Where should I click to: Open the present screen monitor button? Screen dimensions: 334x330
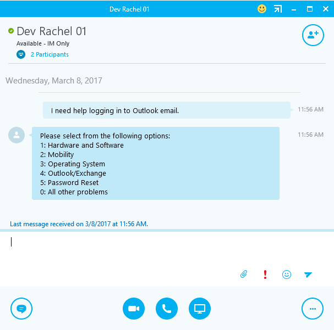(200, 309)
